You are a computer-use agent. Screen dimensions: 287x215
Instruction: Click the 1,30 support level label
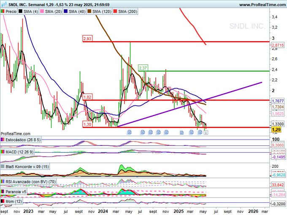[x=87, y=124]
